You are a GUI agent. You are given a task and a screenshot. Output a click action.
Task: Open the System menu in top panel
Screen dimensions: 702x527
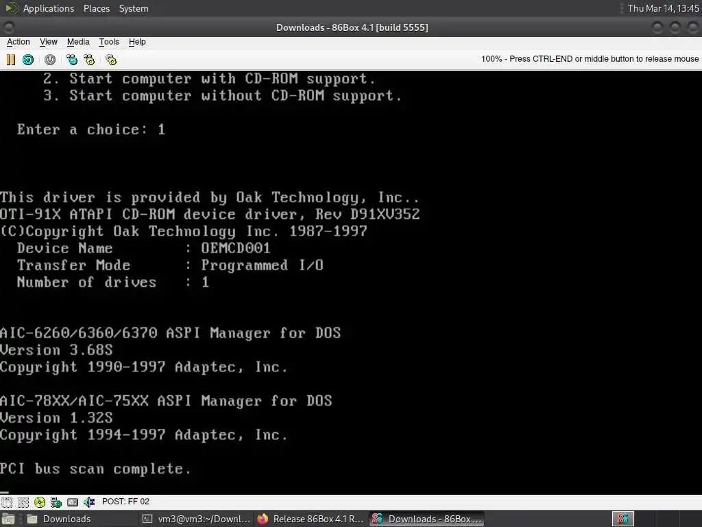coord(134,8)
